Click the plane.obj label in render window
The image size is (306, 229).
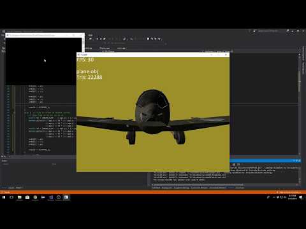coord(87,71)
